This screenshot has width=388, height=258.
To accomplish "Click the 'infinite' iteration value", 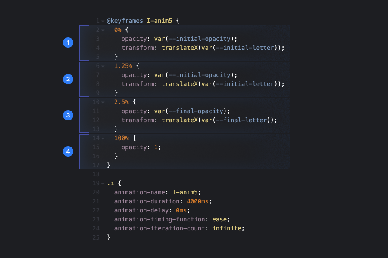I will (227, 228).
